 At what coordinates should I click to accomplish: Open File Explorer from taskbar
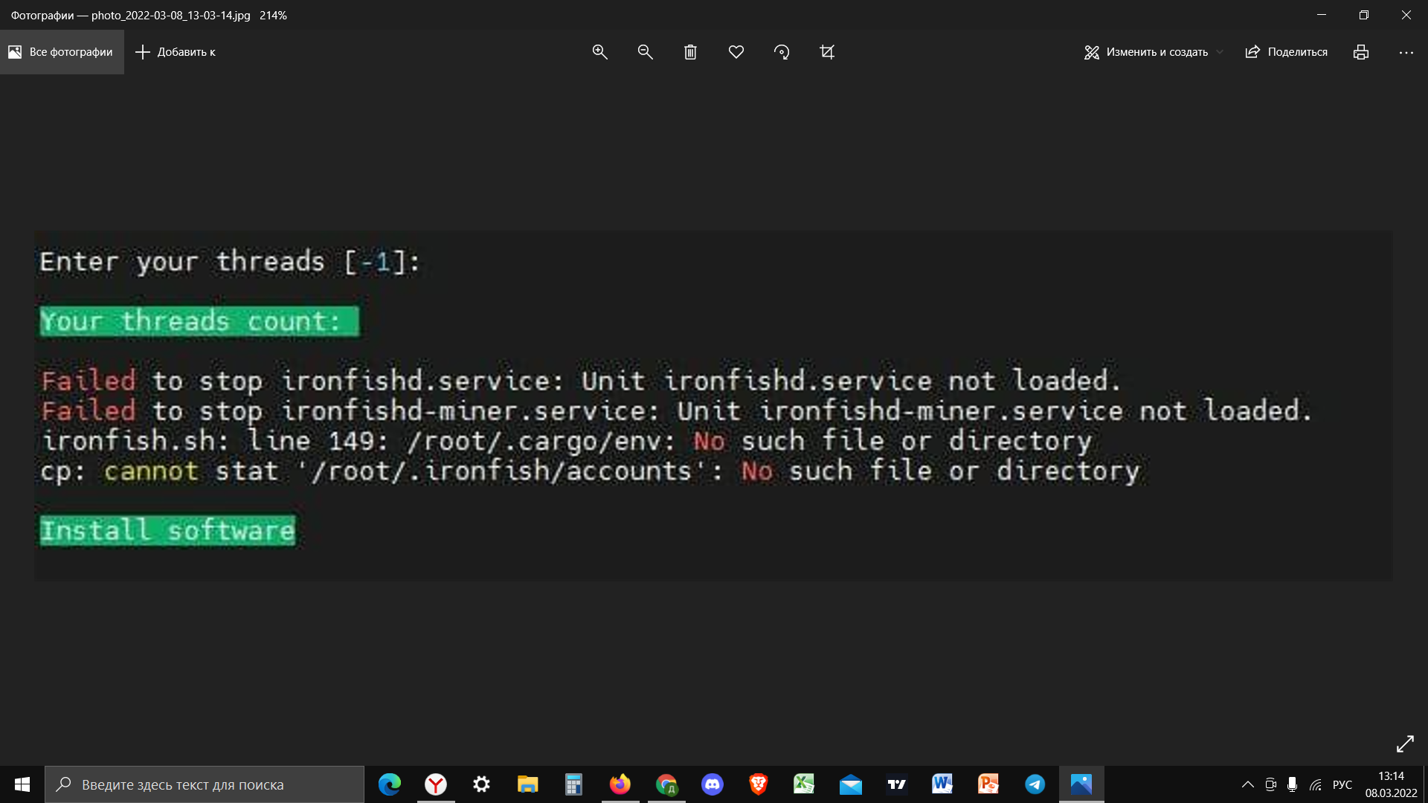[528, 784]
